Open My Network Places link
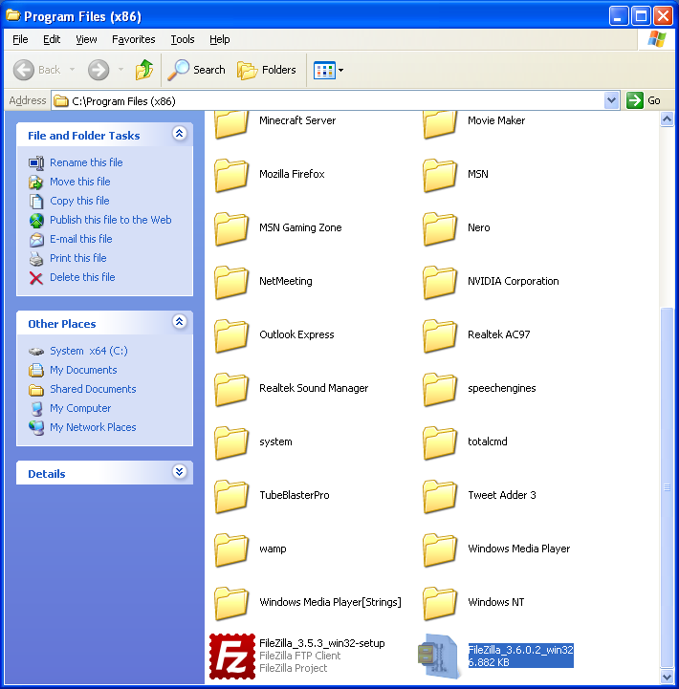The image size is (679, 689). (93, 427)
